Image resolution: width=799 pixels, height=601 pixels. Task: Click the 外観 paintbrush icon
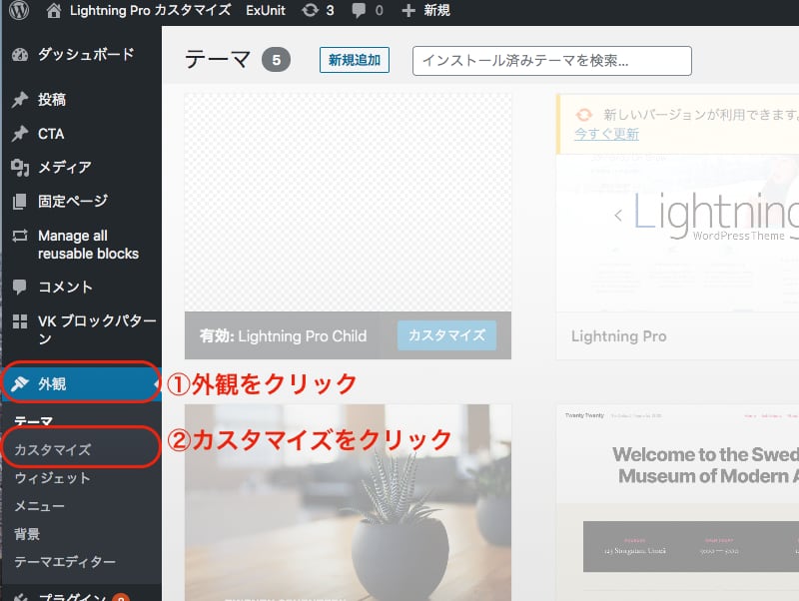20,383
